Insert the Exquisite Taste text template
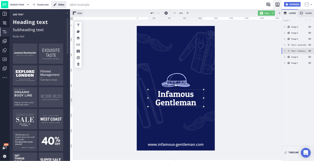 tap(51, 54)
